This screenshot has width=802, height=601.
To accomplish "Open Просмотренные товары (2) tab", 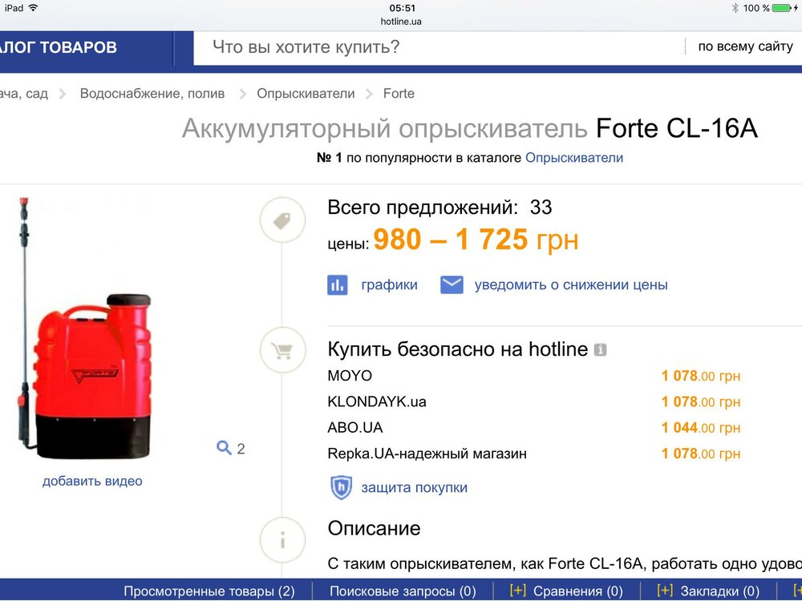I will click(x=209, y=591).
